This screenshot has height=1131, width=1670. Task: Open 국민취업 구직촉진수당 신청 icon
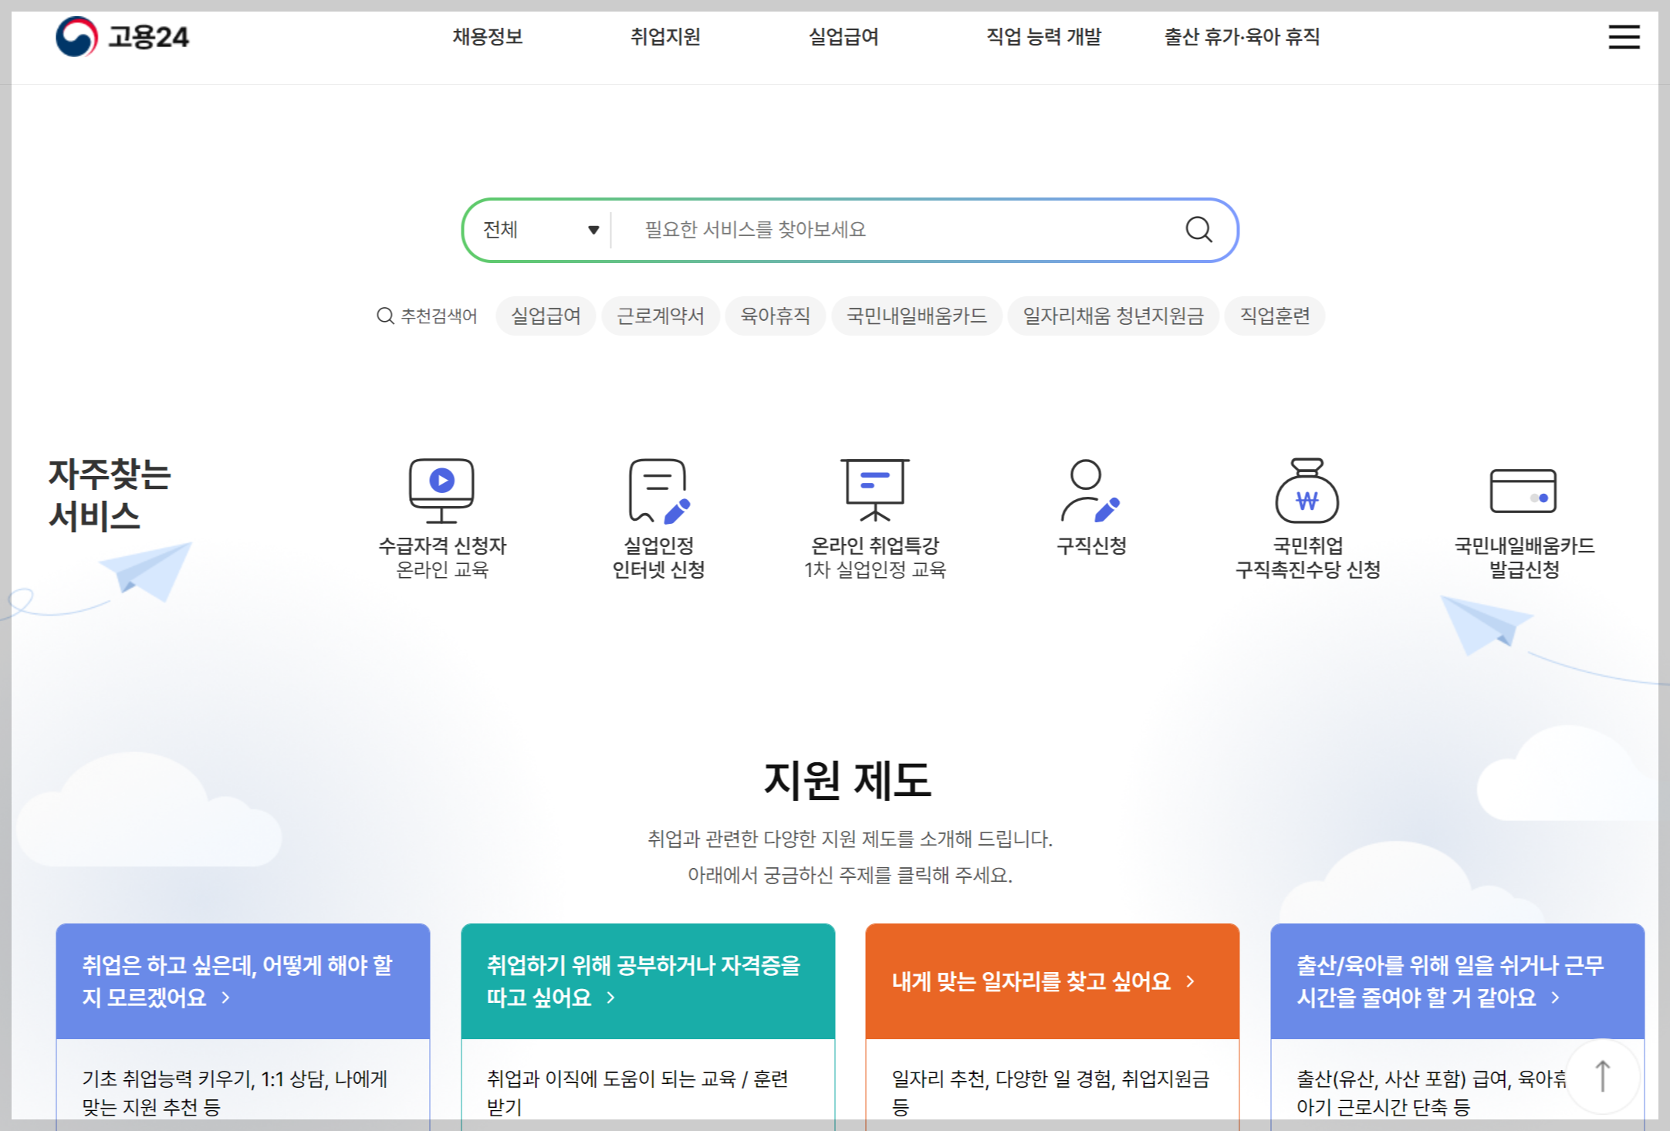[1307, 491]
